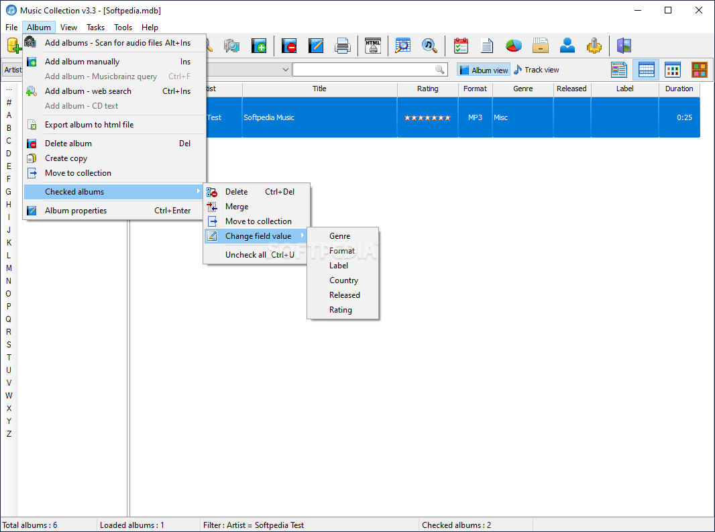The height and width of the screenshot is (532, 715).
Task: Click the edit album properties pencil icon
Action: (x=315, y=46)
